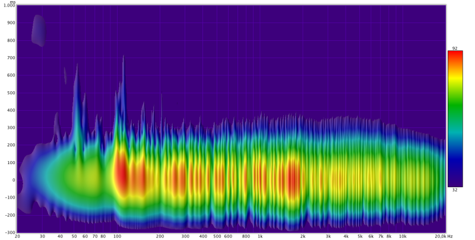Screen dimensions: 475x240
Task: Select the 50 Hz label on frequency axis
Action: click(74, 236)
